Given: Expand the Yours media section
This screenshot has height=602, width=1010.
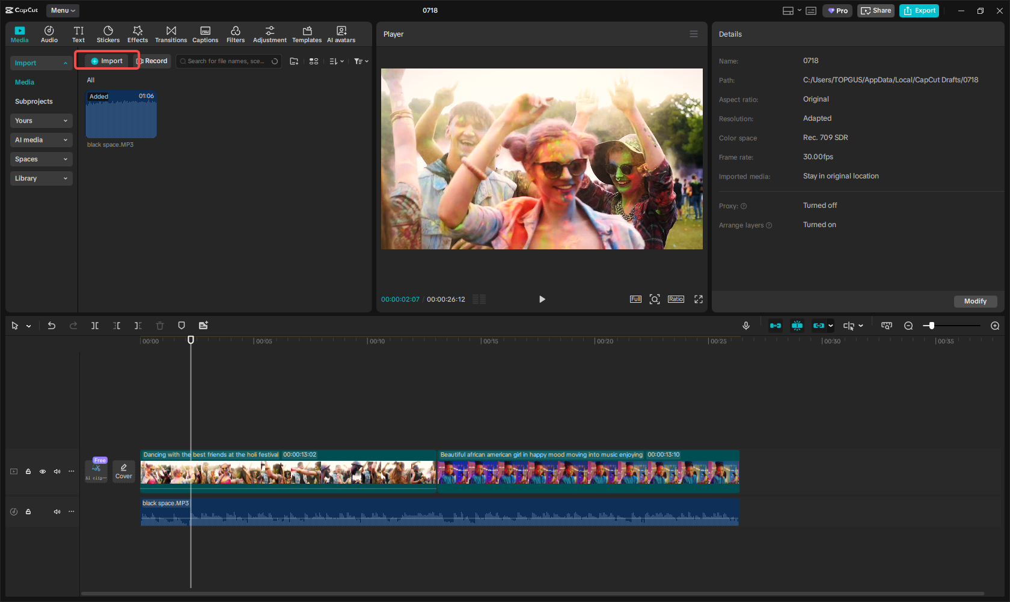Looking at the screenshot, I should pos(41,120).
